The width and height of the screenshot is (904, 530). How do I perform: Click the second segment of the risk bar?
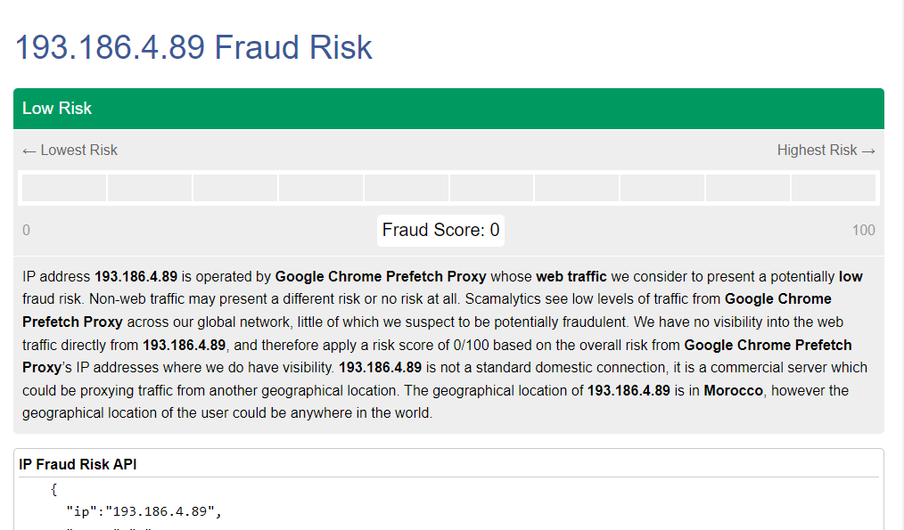(x=150, y=188)
